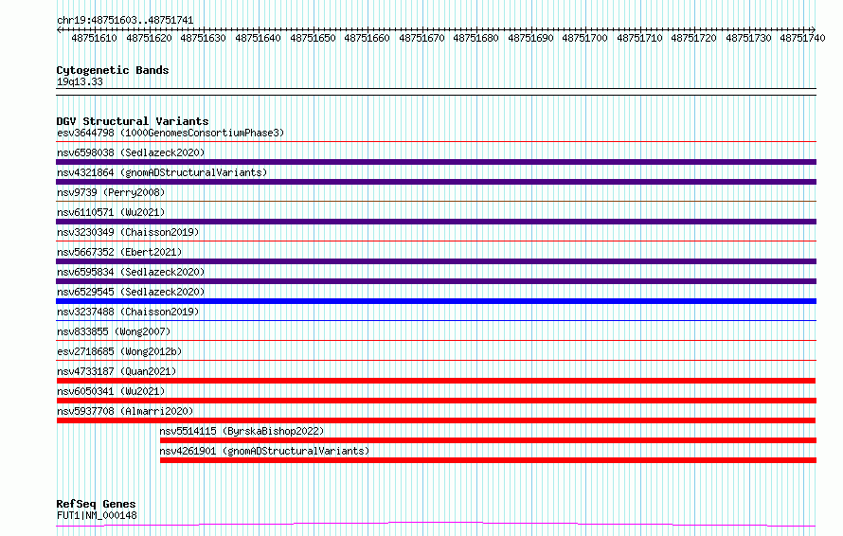Click ruler position 48751700
The image size is (843, 536).
point(585,38)
